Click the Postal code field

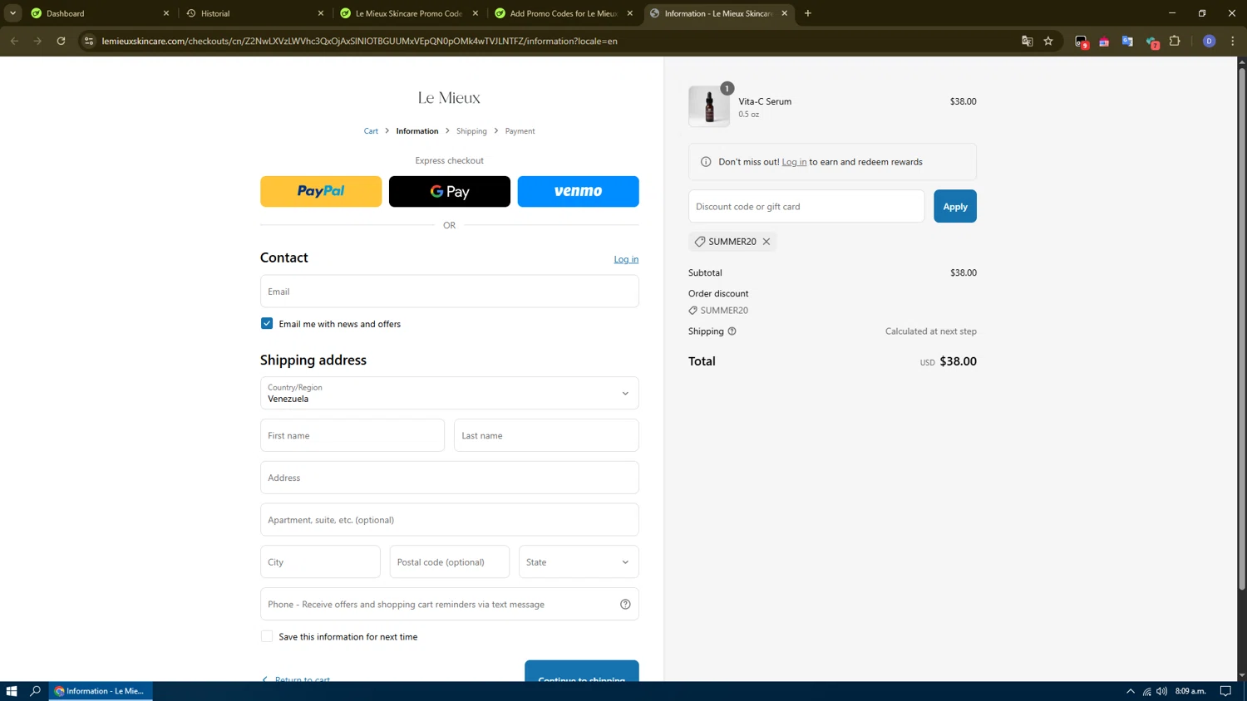pyautogui.click(x=450, y=562)
